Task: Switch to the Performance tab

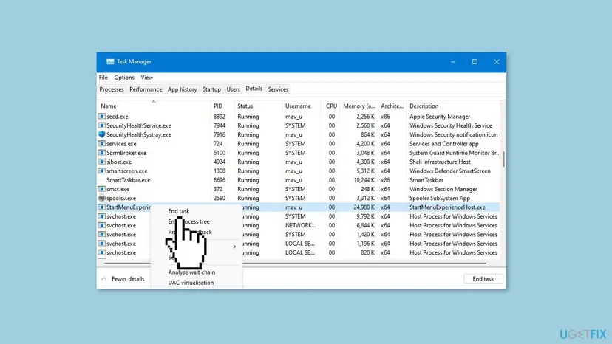Action: 146,89
